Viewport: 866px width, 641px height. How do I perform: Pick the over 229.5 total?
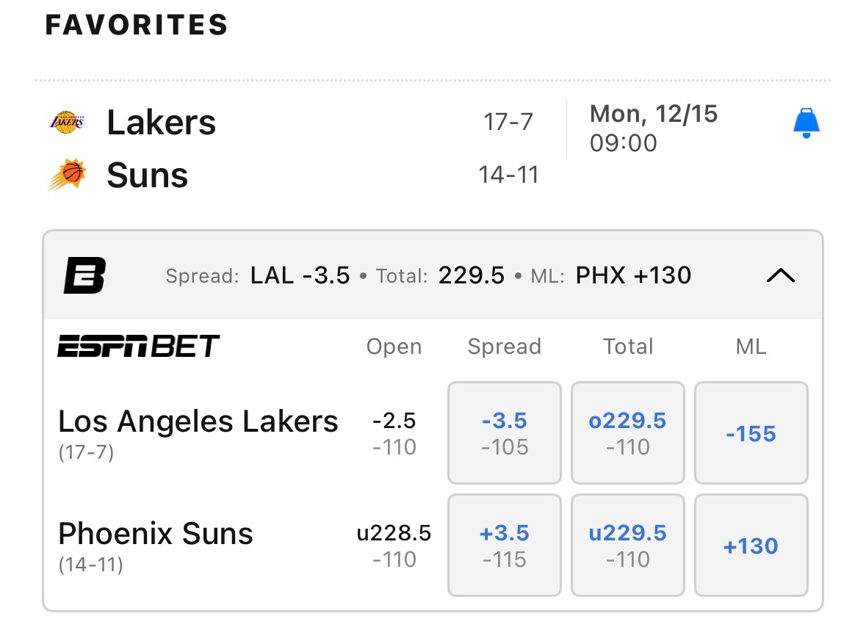(628, 433)
